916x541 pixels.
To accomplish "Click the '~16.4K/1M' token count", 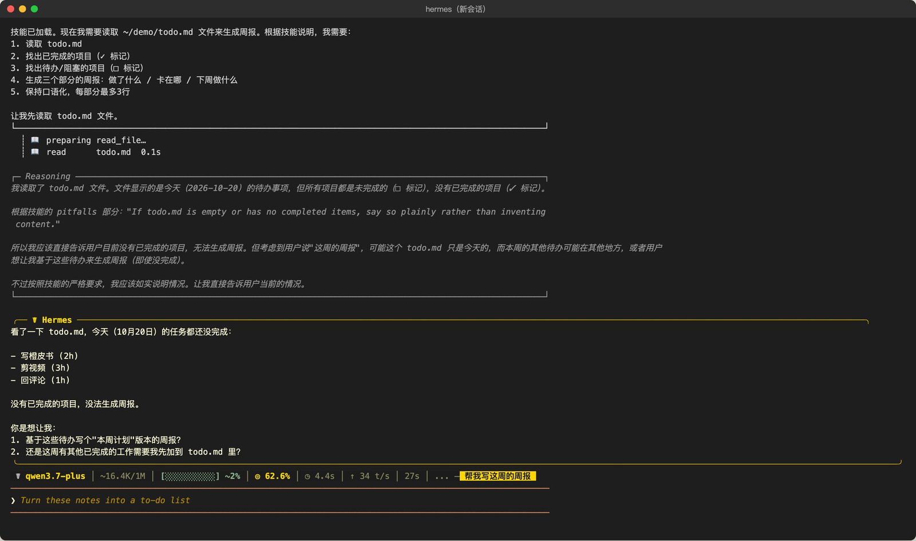I will 123,476.
